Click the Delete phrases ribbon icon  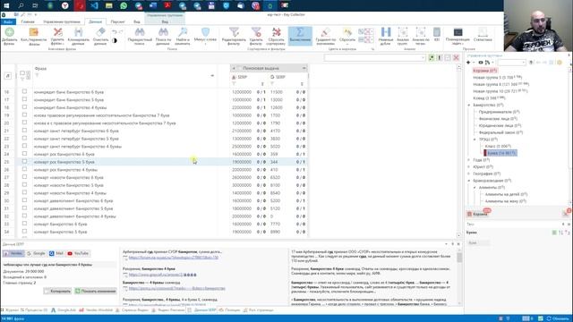coord(57,32)
